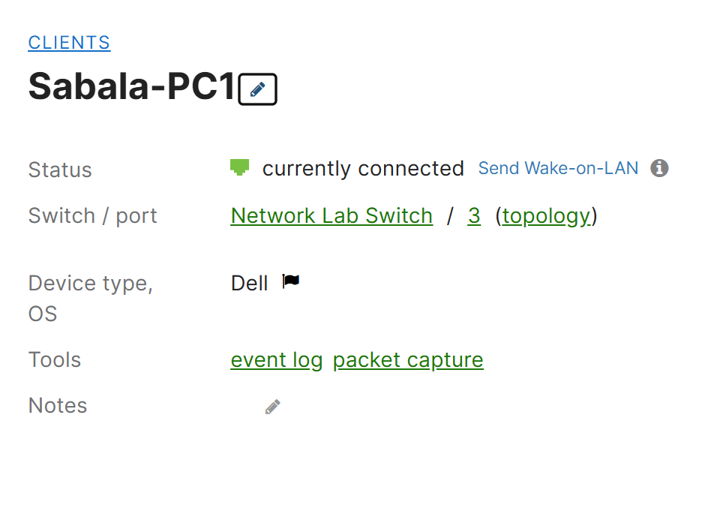Click the green connected status port icon
The width and height of the screenshot is (717, 508).
239,167
